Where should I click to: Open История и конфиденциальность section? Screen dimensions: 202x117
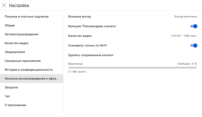(x=29, y=70)
